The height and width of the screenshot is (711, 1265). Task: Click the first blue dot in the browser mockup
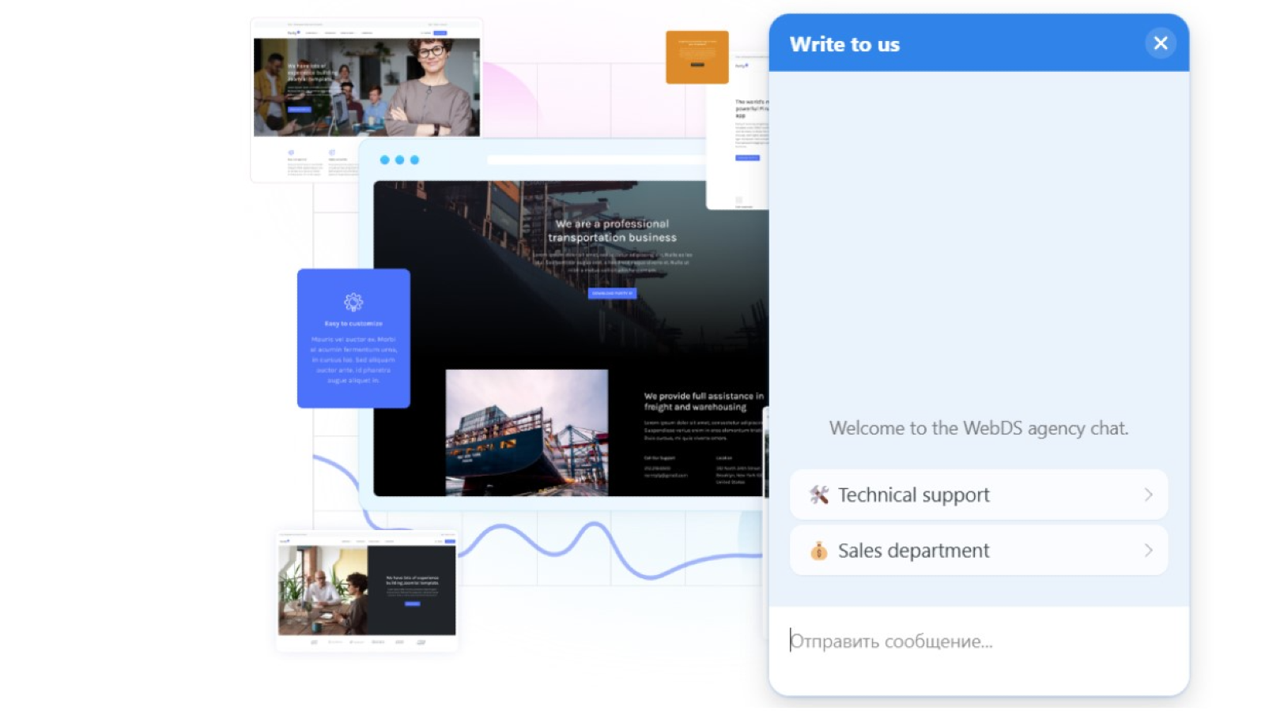pyautogui.click(x=385, y=160)
